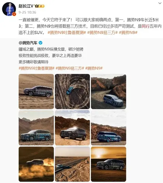Open the @腾势汽车 mention link
This screenshot has width=163, height=183.
pos(28,43)
